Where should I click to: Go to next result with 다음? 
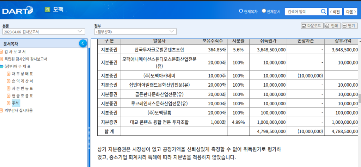tap(351, 12)
